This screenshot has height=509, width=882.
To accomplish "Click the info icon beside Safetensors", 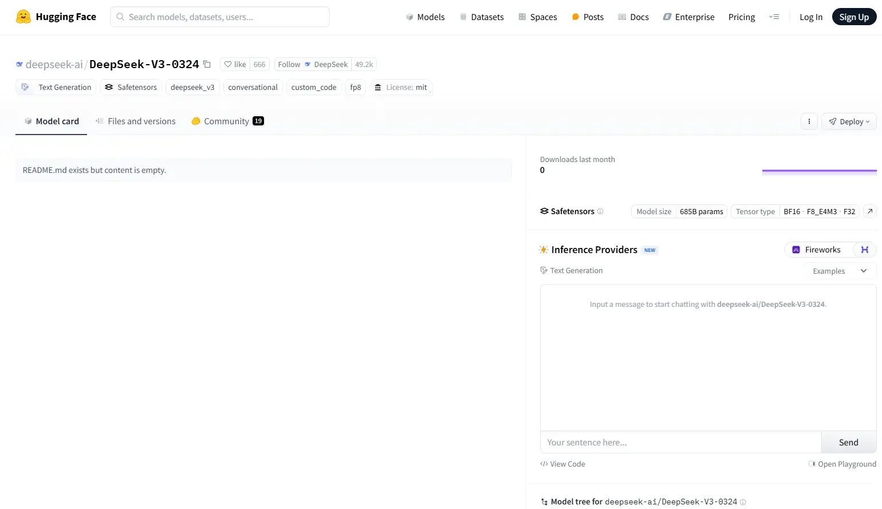I will click(x=600, y=211).
